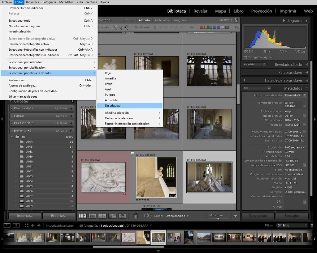This screenshot has height=253, width=317.
Task: Toggle PARA VIDEO (E:) volume indicator
Action: [11, 123]
